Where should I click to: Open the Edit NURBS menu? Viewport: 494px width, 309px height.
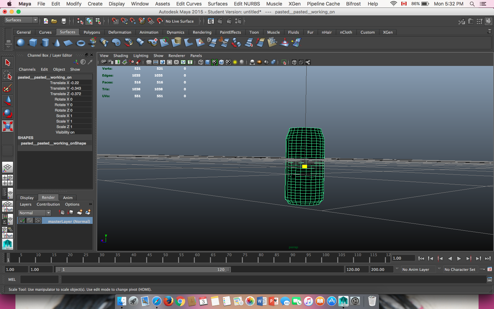pyautogui.click(x=247, y=4)
